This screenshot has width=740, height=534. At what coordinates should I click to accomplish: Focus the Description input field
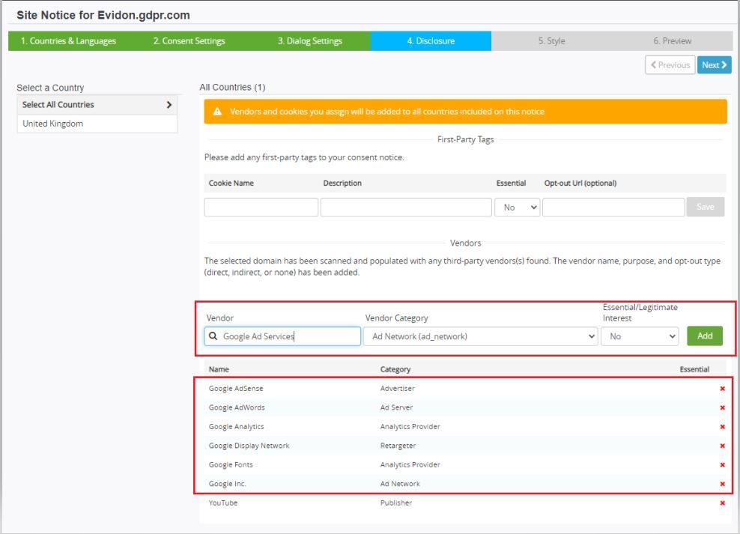click(x=406, y=207)
